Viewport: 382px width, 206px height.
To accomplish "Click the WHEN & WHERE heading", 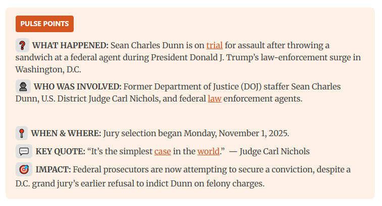I will [x=66, y=133].
